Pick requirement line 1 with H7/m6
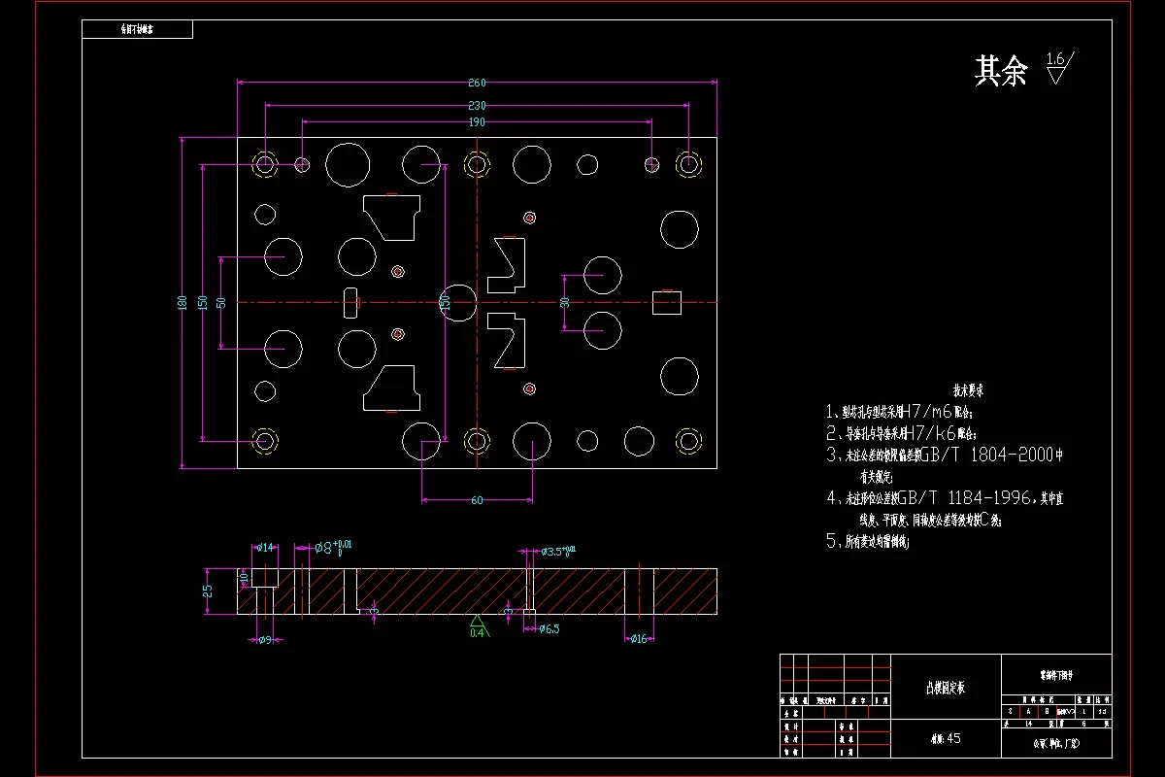The image size is (1165, 777). pos(900,411)
